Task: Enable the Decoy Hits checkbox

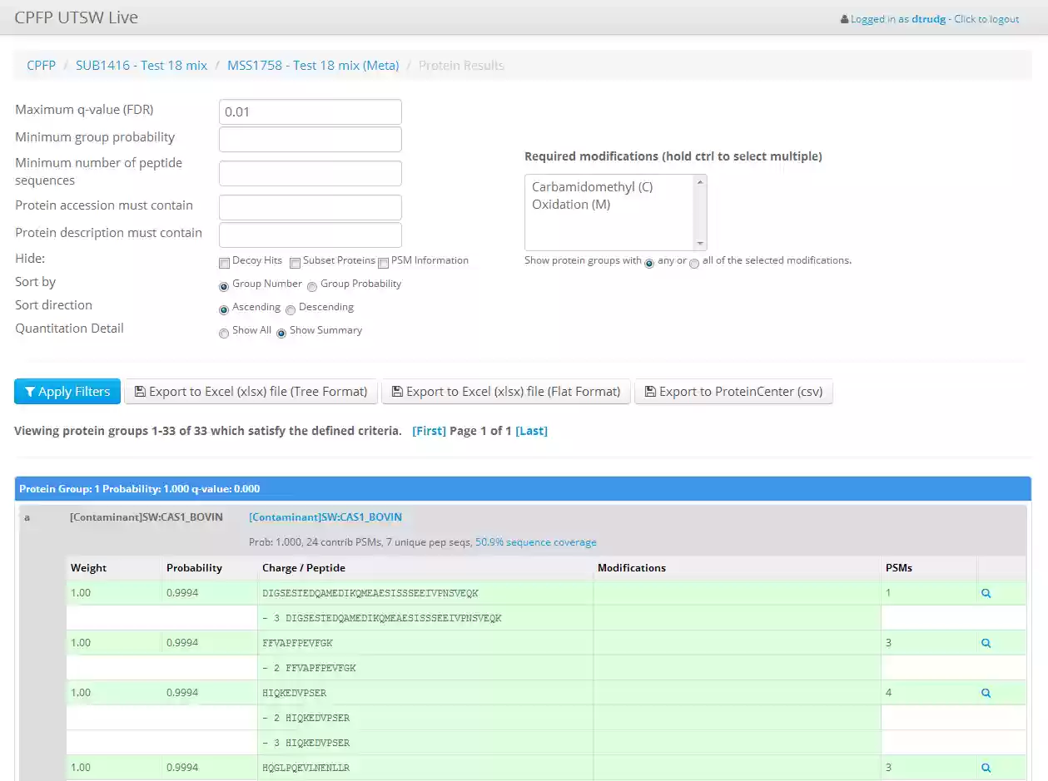Action: (224, 262)
